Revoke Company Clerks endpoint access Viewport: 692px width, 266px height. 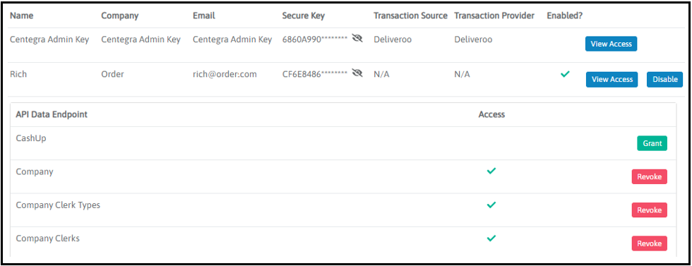click(649, 243)
